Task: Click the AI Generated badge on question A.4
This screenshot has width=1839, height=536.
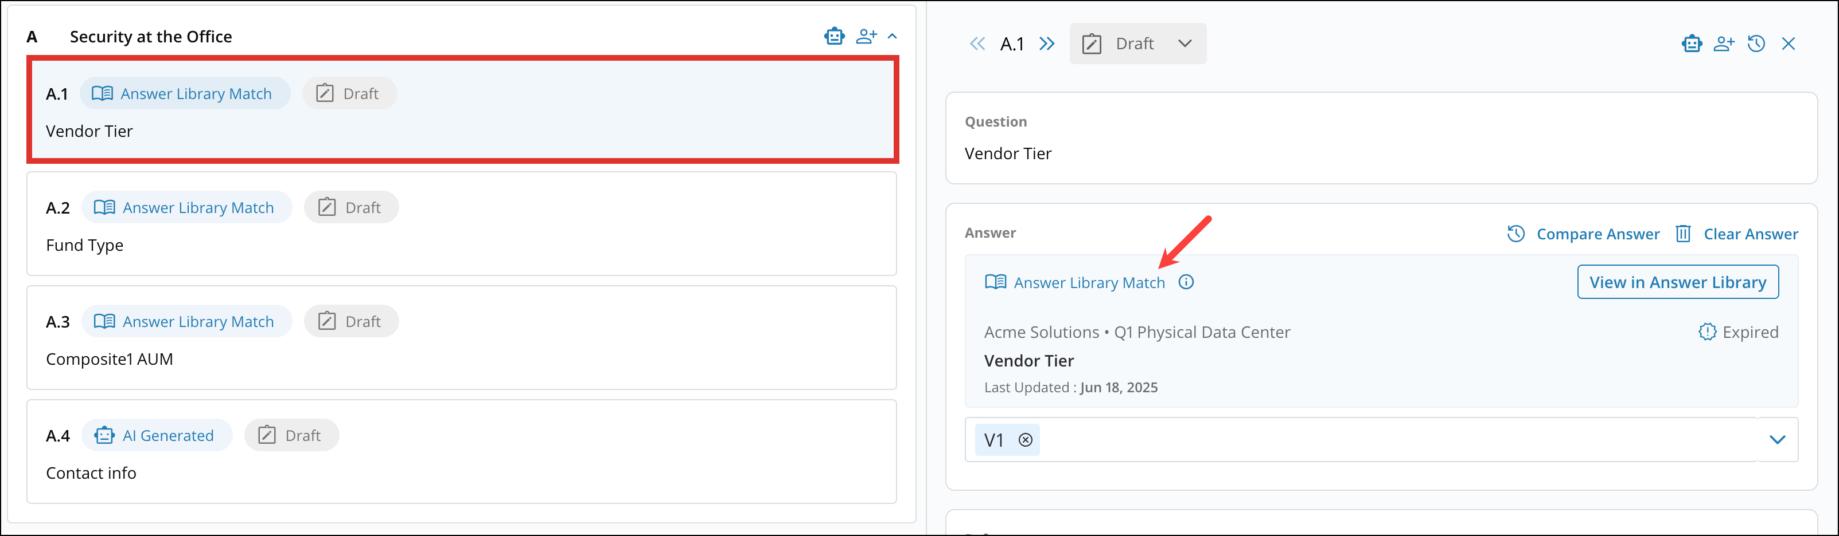Action: tap(157, 435)
